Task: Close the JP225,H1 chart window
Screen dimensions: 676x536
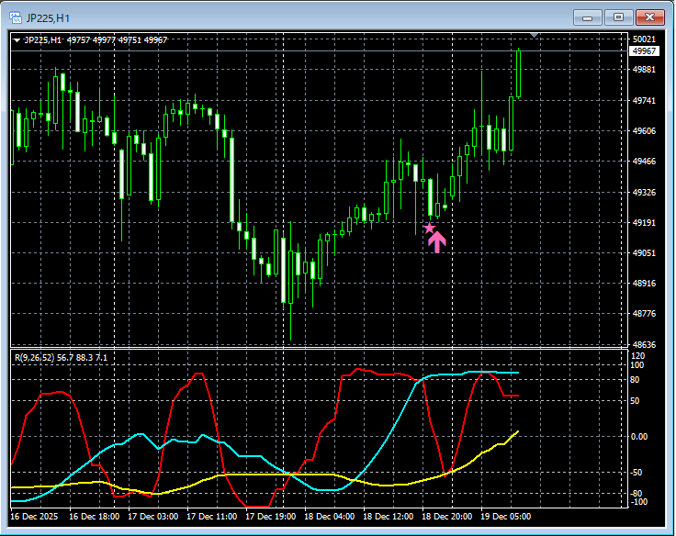Action: coord(649,17)
